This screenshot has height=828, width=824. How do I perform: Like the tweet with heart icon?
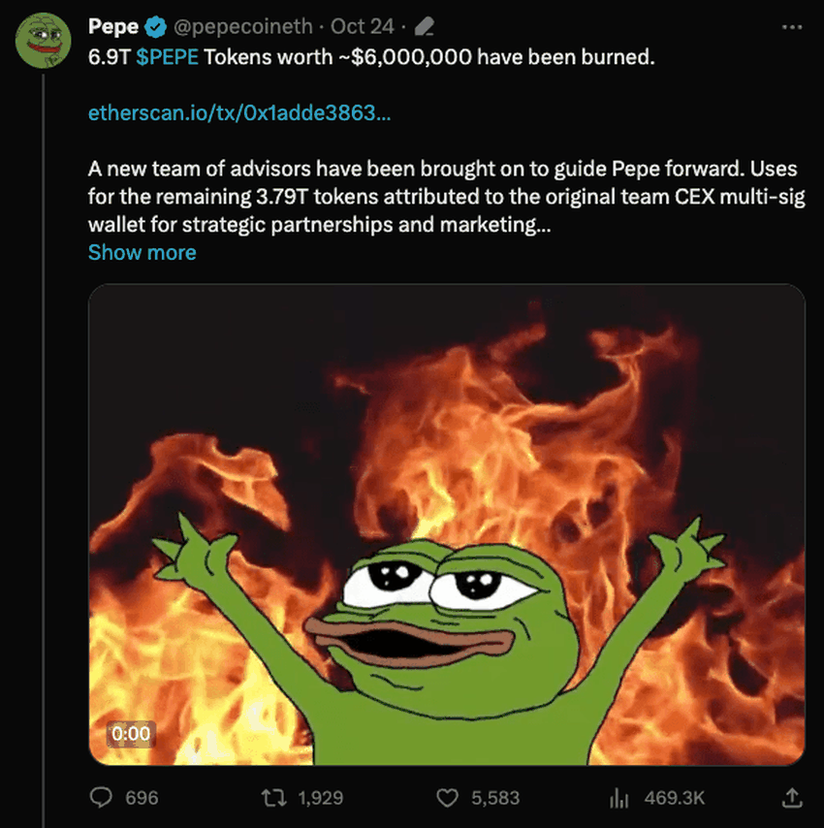click(x=447, y=798)
